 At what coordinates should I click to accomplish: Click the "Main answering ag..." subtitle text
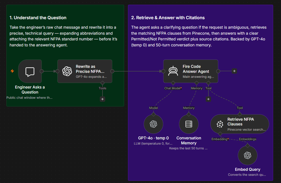pyautogui.click(x=198, y=77)
